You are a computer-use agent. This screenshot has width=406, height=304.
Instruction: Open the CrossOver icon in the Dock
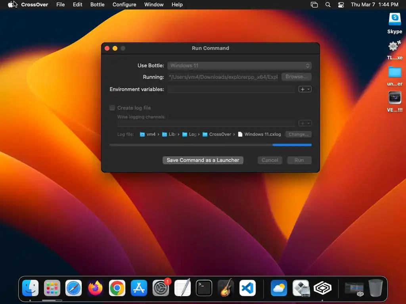click(323, 288)
